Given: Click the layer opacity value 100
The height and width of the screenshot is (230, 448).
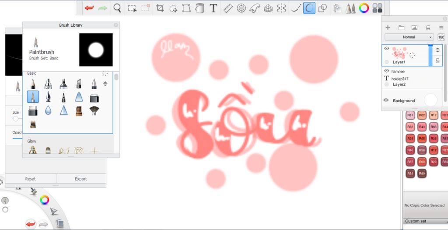Looking at the screenshot, I should click(x=441, y=37).
